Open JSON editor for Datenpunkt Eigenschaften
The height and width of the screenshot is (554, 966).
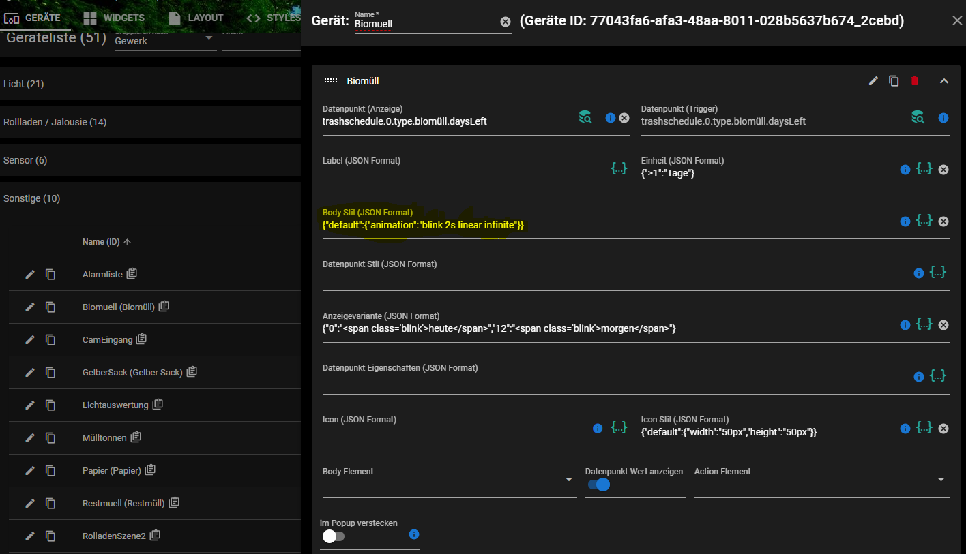[x=938, y=375]
